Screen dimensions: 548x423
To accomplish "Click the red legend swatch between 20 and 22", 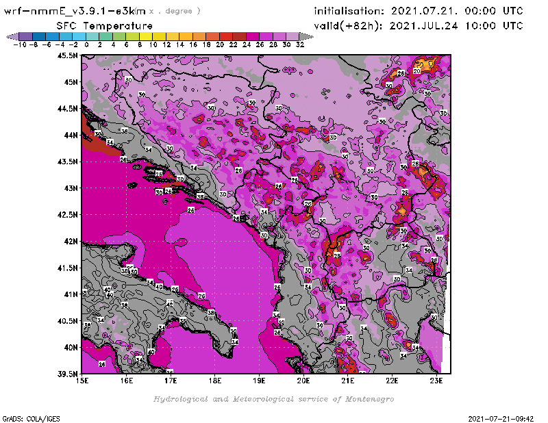I will [x=226, y=37].
